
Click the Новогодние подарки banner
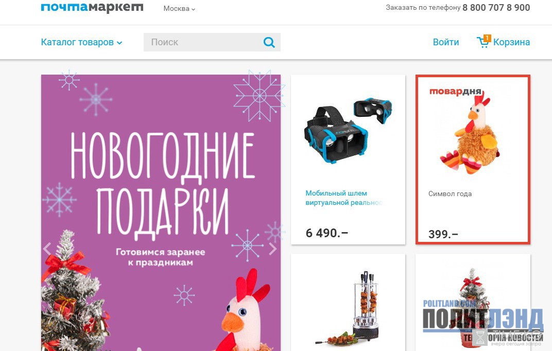pyautogui.click(x=161, y=213)
